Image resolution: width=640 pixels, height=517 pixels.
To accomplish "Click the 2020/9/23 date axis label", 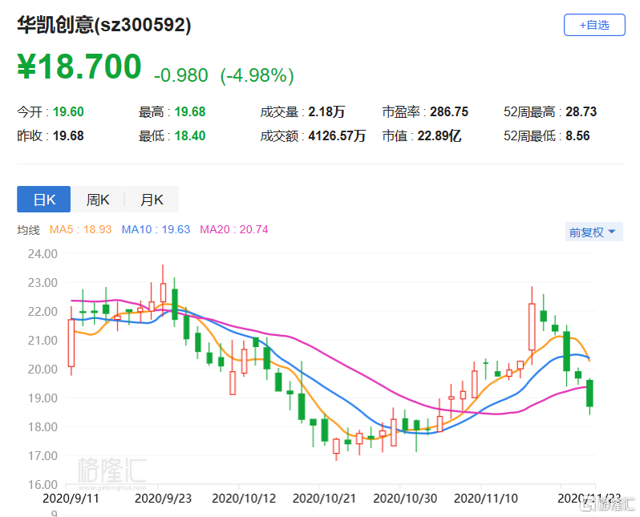I will point(163,499).
